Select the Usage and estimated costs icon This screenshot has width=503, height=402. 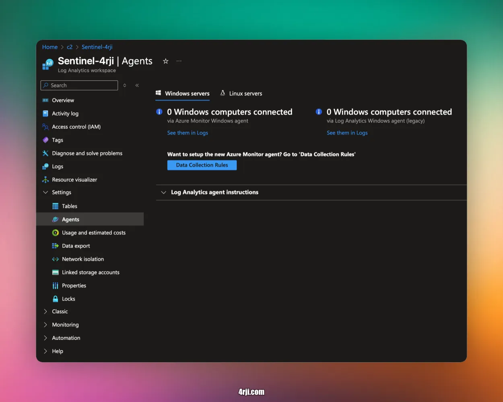pos(56,233)
